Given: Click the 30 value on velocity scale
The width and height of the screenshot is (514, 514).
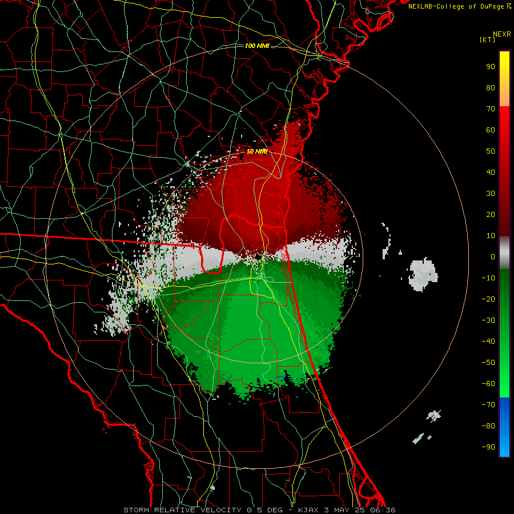Looking at the screenshot, I should 491,194.
